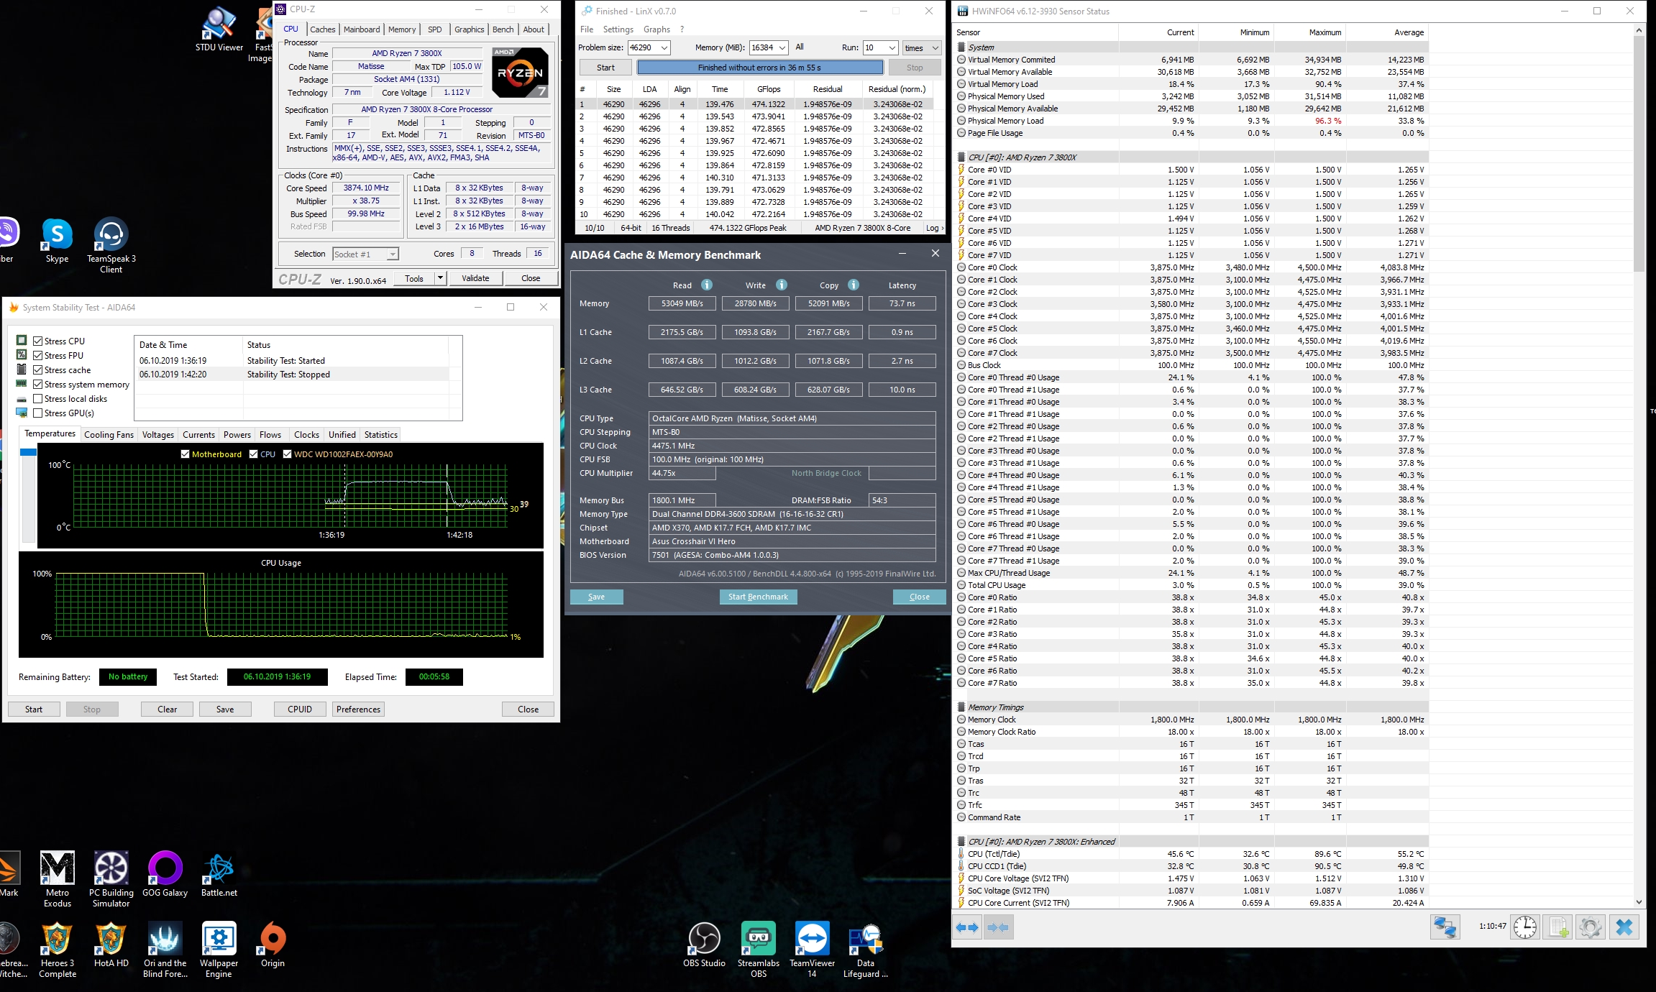Toggle Motherboard temperature graph checkbox
This screenshot has width=1656, height=992.
click(x=186, y=454)
